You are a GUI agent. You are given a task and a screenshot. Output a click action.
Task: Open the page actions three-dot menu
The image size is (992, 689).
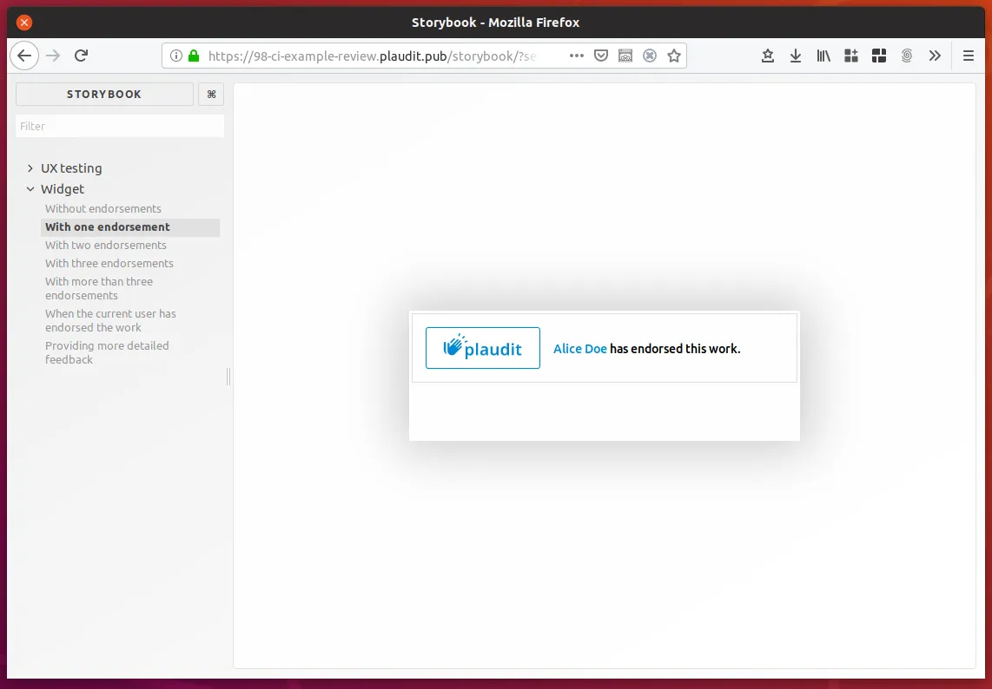[576, 56]
